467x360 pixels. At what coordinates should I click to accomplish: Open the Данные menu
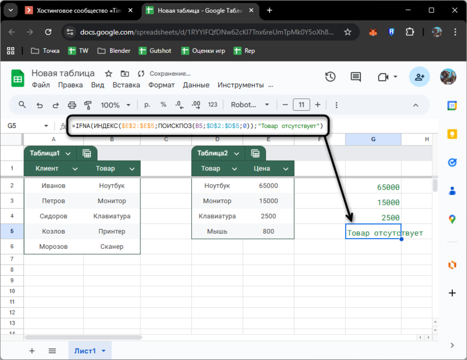tap(196, 85)
